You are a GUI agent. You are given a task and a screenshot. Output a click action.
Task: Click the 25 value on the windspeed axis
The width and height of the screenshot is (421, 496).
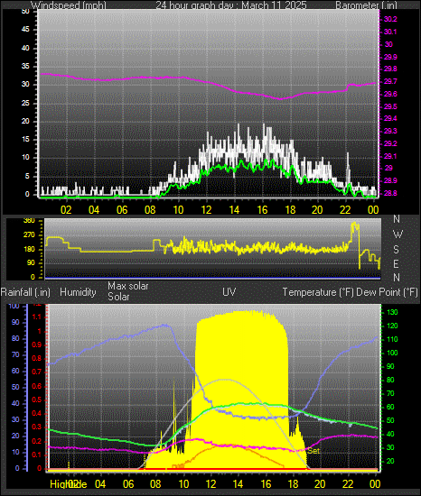(x=25, y=104)
